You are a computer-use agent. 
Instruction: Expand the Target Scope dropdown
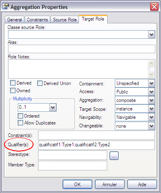[151, 109]
